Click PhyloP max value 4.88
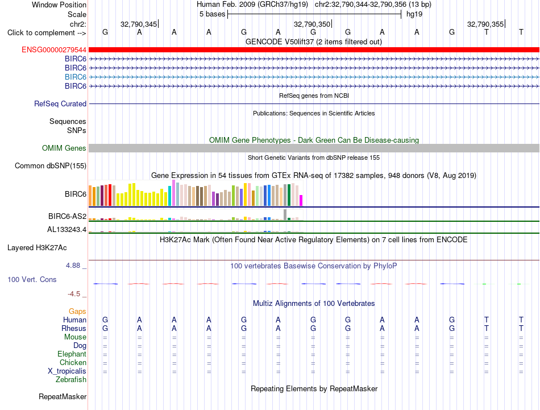The height and width of the screenshot is (410, 540). point(73,266)
